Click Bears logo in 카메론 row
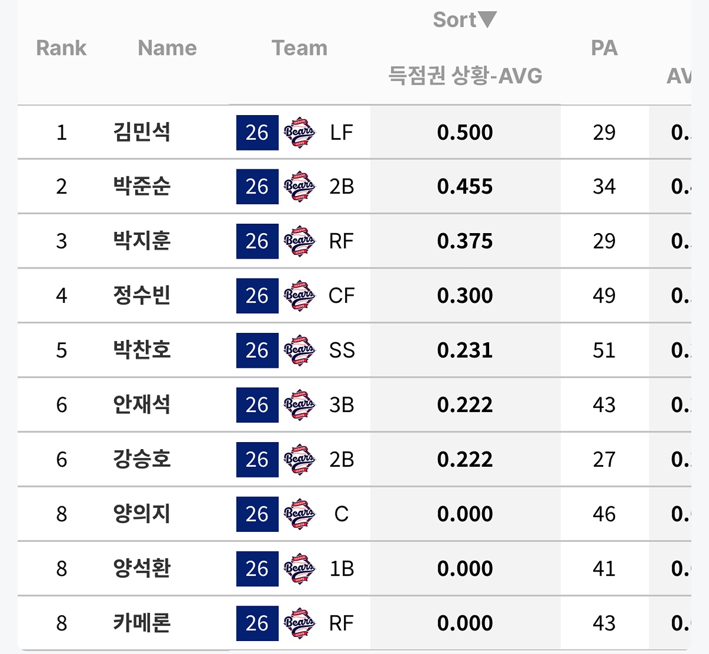Screen dimensions: 709x654 [x=300, y=623]
